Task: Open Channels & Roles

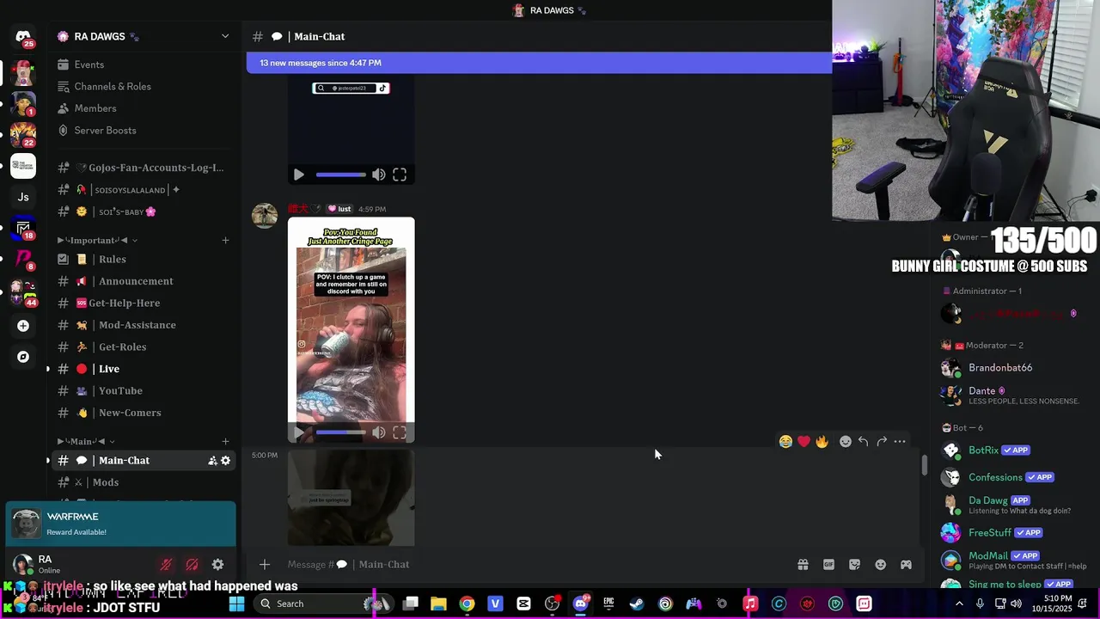Action: pos(143,87)
